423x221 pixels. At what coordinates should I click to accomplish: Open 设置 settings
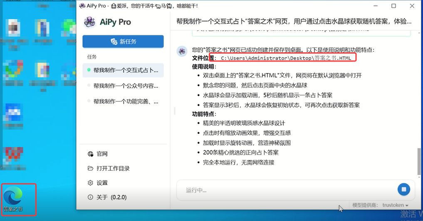coord(102,183)
